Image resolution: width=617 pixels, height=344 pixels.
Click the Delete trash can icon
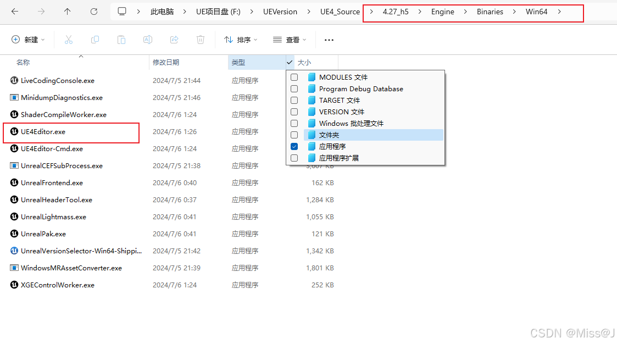point(201,40)
